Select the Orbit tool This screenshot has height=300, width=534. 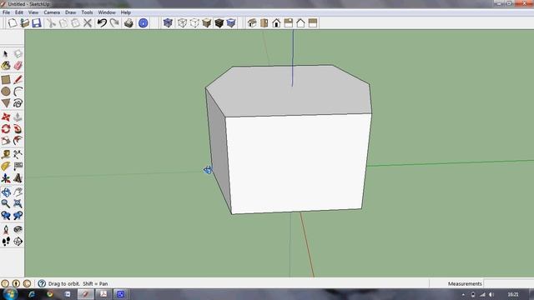tap(6, 192)
